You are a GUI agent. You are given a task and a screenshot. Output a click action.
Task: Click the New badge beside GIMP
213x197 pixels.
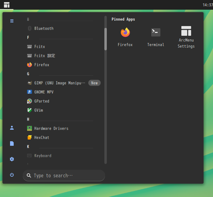[94, 83]
